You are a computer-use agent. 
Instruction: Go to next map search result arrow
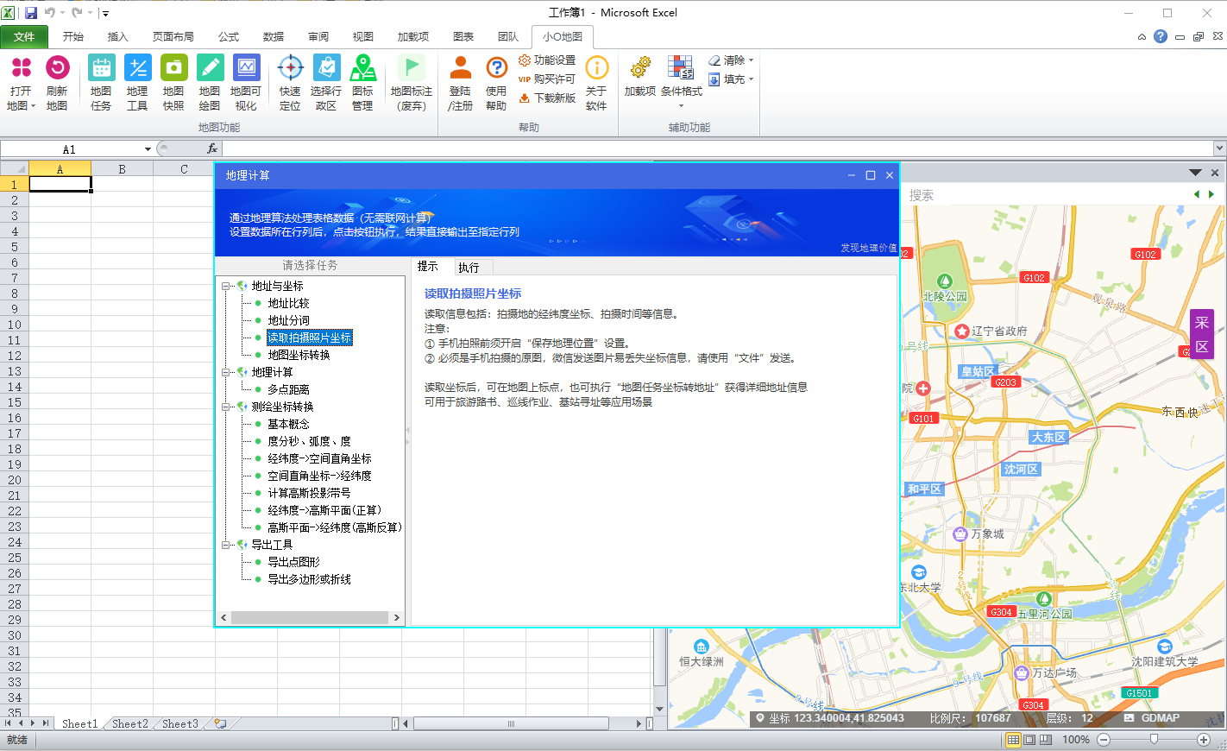pyautogui.click(x=1211, y=194)
